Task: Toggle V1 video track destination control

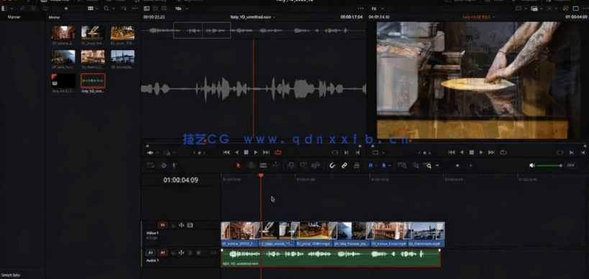Action: (163, 225)
